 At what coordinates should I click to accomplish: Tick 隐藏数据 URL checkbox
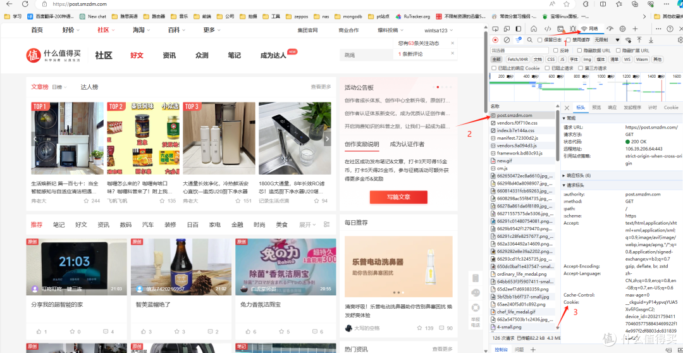pos(579,51)
